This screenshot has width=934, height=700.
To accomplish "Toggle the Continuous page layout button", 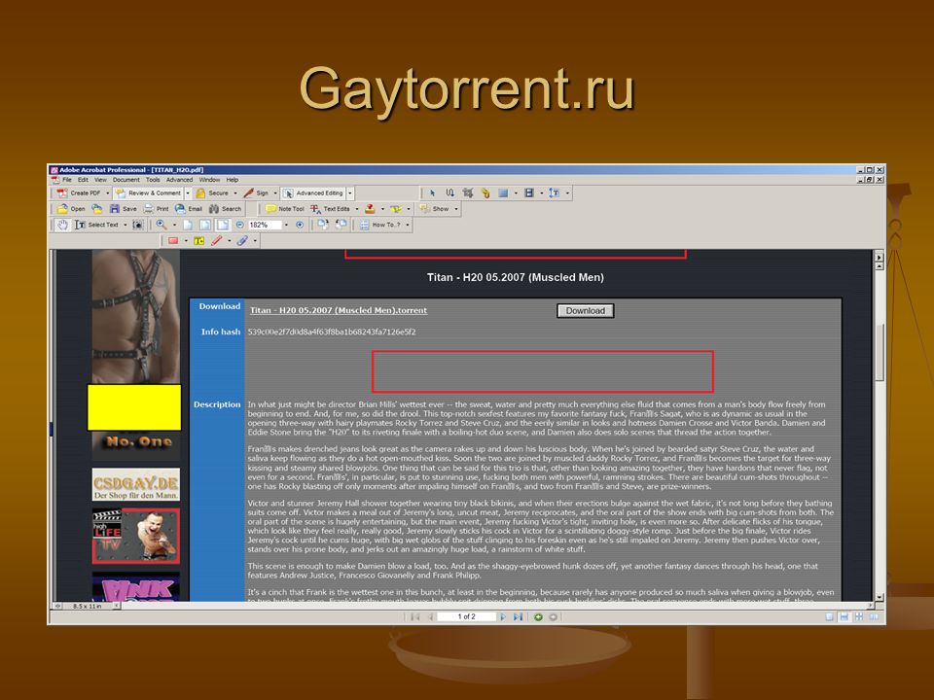I will pyautogui.click(x=844, y=616).
